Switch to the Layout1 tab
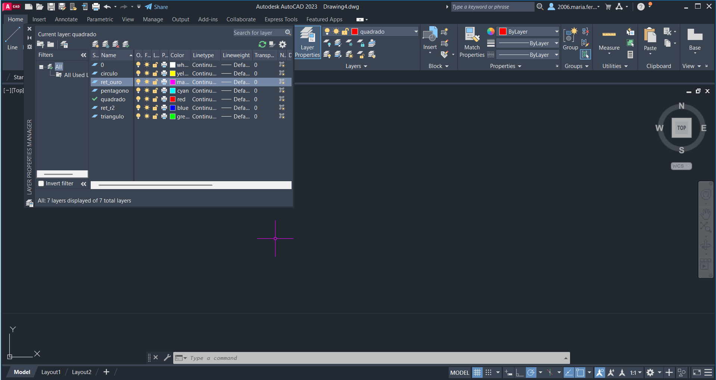Screen dimensions: 716x380 point(51,372)
